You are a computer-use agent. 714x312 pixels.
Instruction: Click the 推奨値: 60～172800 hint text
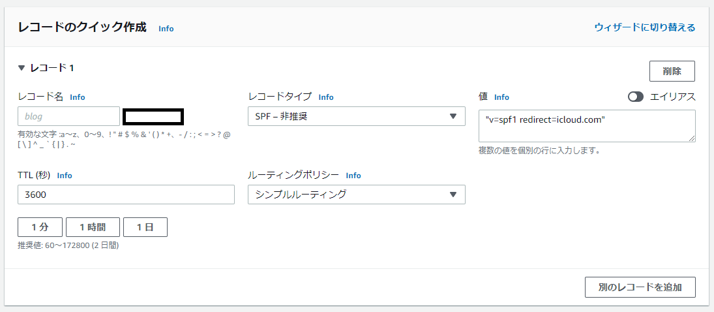coord(68,245)
